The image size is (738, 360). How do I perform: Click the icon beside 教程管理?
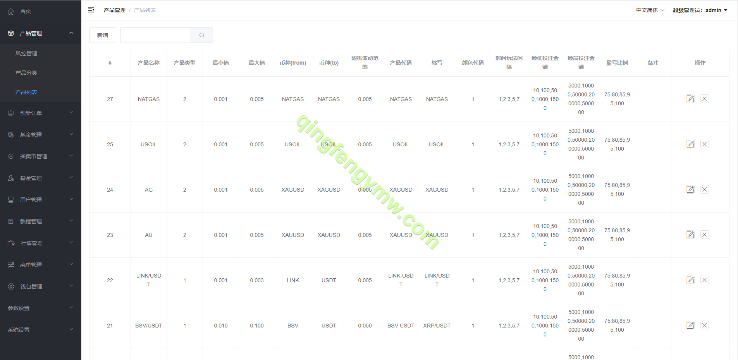[11, 221]
